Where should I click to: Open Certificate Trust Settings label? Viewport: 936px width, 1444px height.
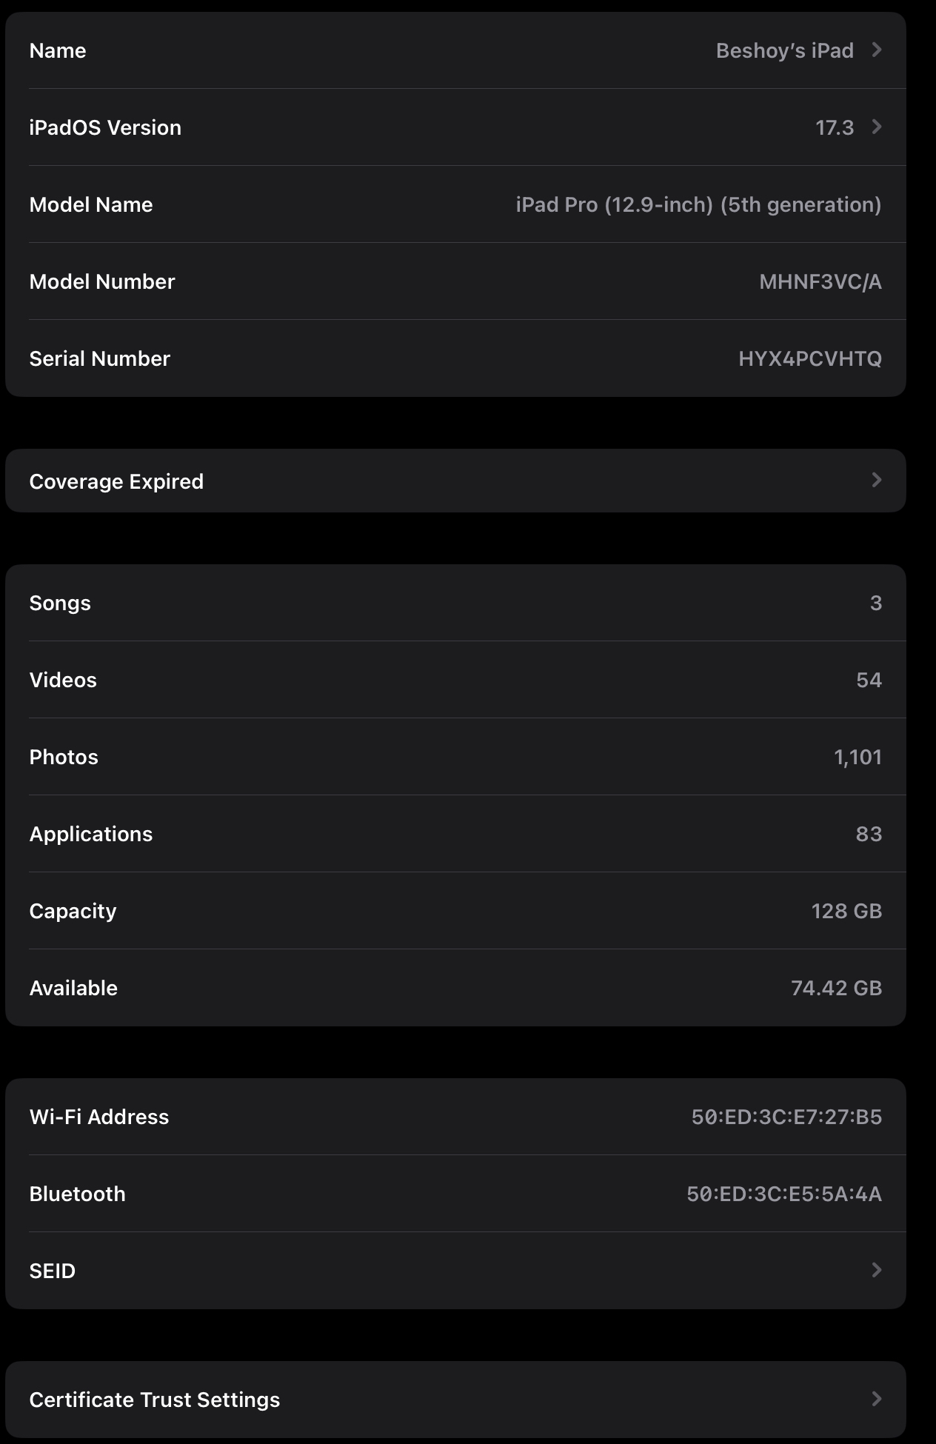pos(155,1400)
